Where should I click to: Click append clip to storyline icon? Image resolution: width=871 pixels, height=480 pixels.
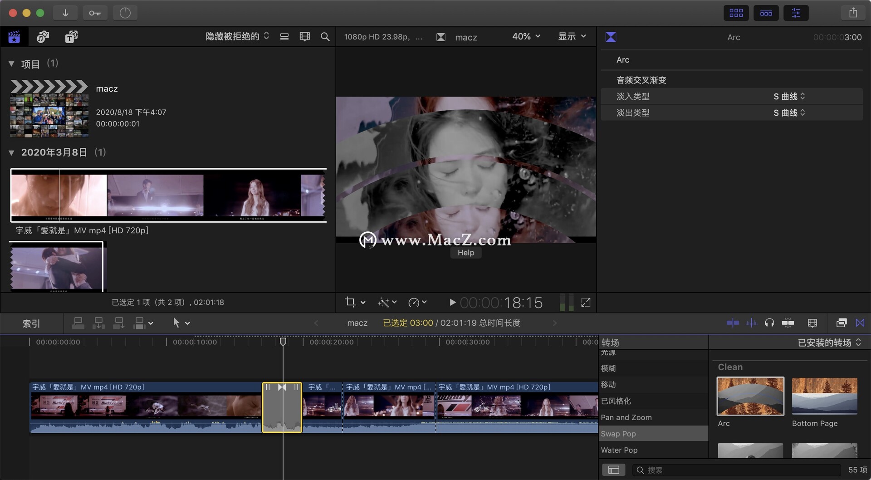tap(119, 323)
